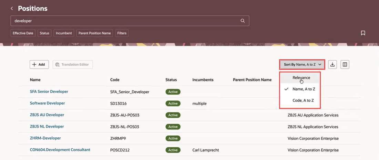Click the Add button

coord(39,64)
